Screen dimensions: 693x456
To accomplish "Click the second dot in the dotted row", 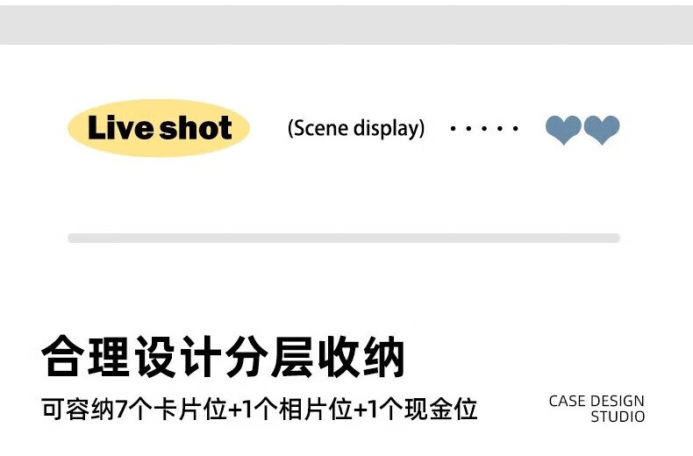I will (468, 129).
